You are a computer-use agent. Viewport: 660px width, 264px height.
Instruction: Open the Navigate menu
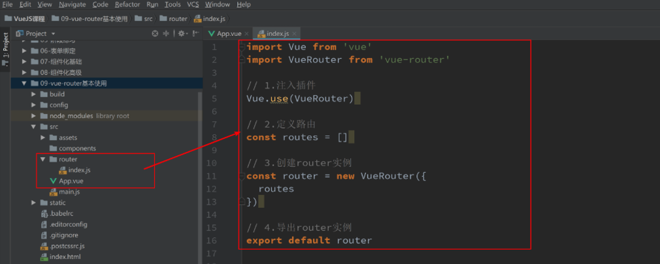pos(73,5)
